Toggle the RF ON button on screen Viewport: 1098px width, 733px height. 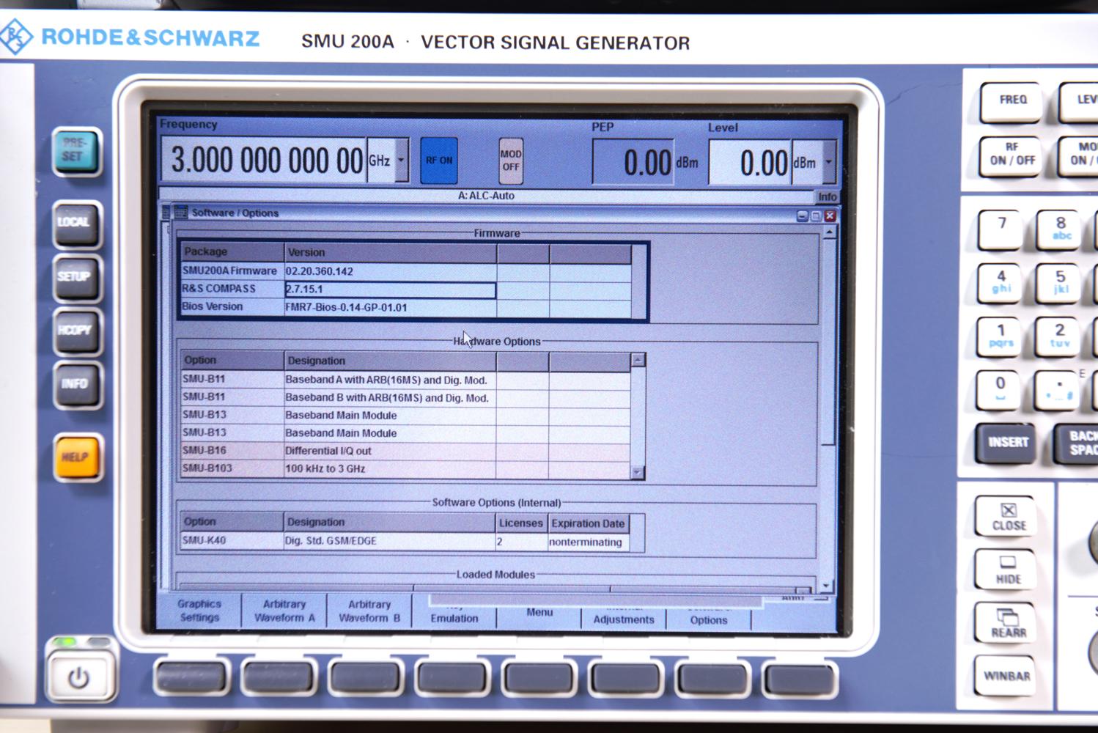(439, 161)
